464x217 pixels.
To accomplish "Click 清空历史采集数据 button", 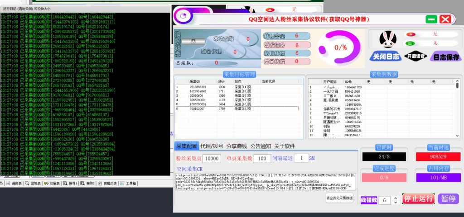I will tap(339, 198).
